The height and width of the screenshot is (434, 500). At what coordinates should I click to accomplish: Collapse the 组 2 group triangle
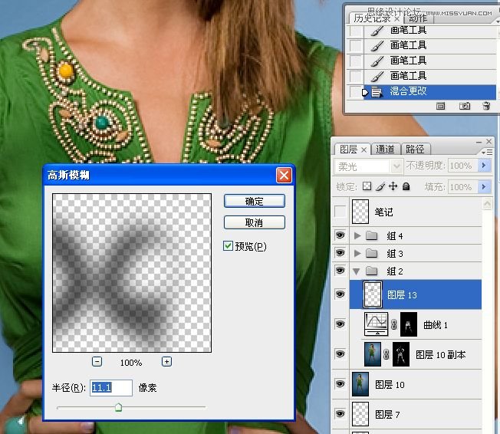point(357,271)
